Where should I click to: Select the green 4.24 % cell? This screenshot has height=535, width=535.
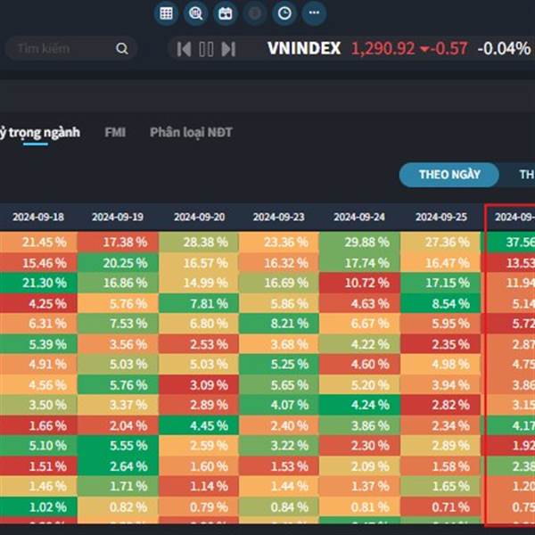359,405
